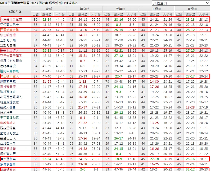Viewport: 211px width, 171px height.
Task: Click 22-7 cell in 休士頓太空人 row
Action: pyautogui.click(x=119, y=76)
